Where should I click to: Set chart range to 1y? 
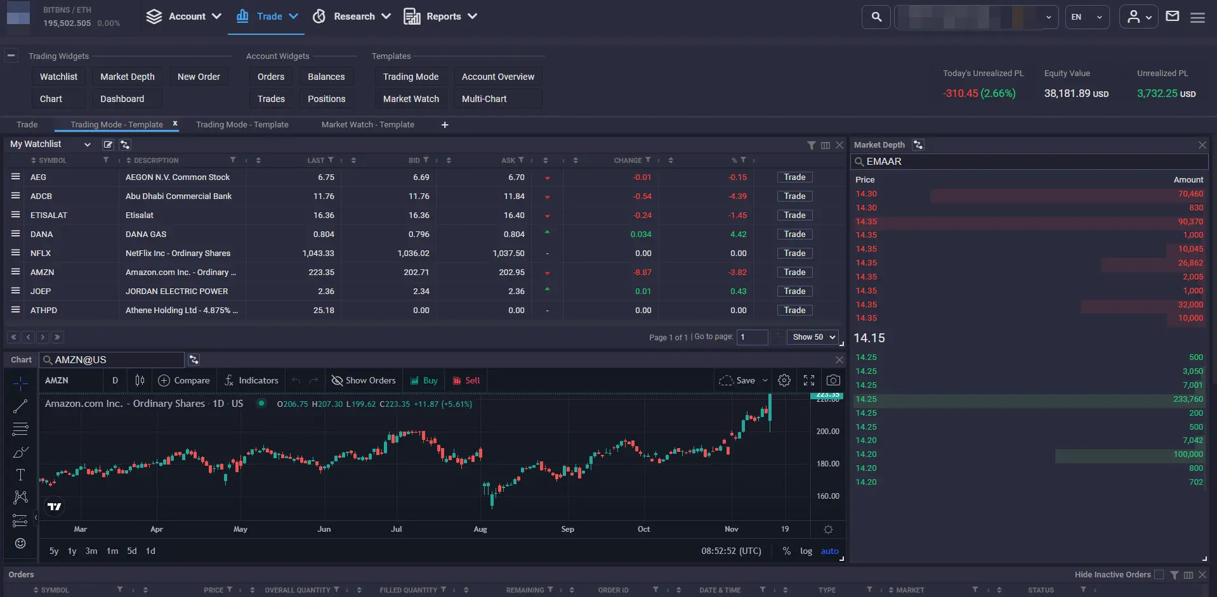click(x=72, y=551)
